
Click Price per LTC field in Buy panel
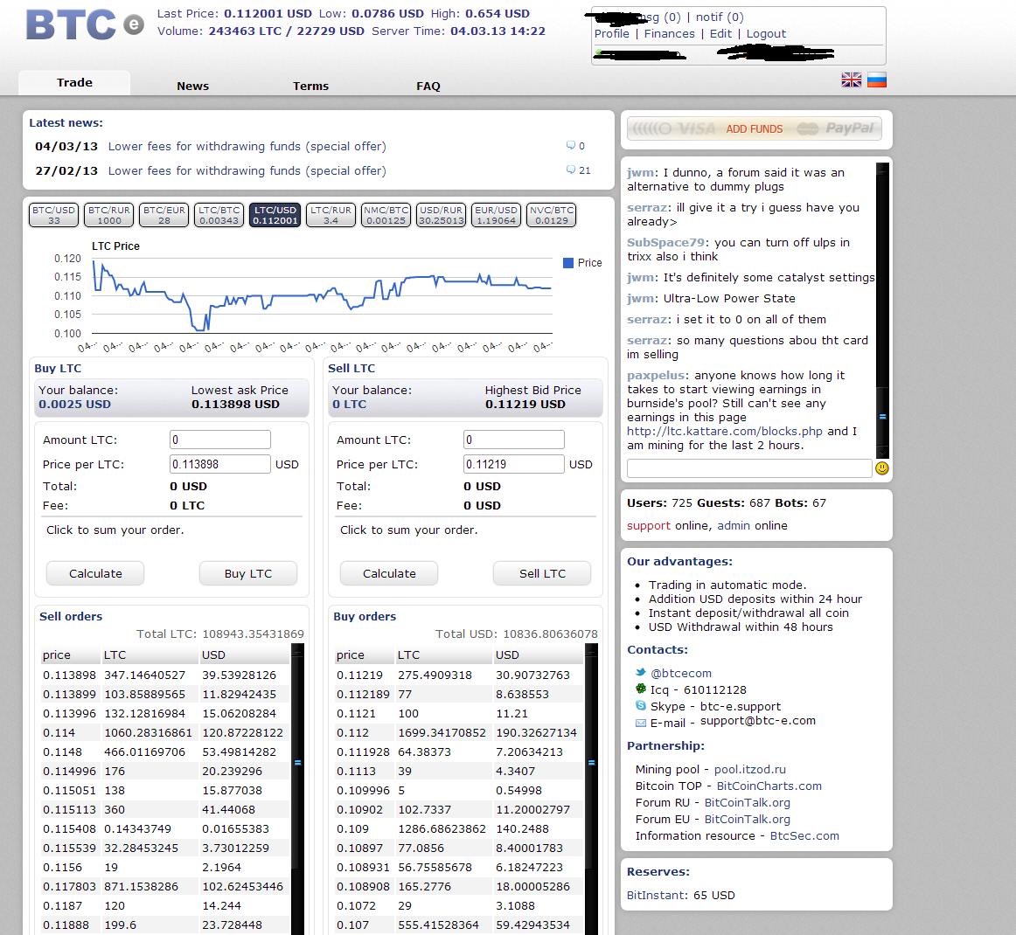click(220, 464)
